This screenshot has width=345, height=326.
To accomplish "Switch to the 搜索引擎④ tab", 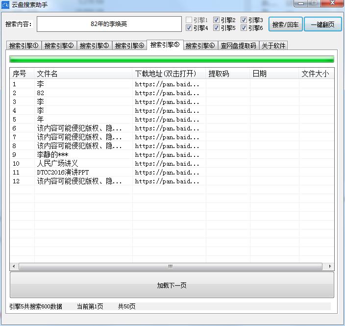I will [x=129, y=46].
